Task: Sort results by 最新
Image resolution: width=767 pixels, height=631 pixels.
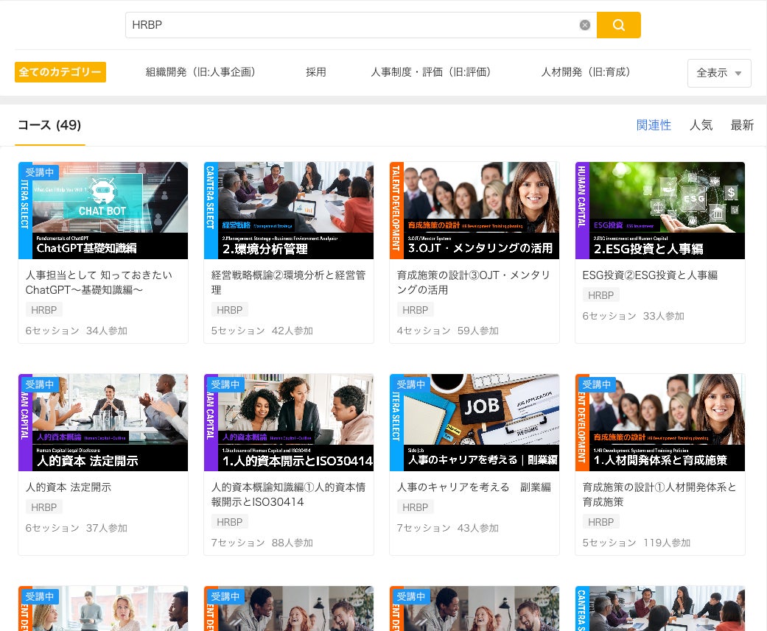Action: tap(742, 125)
